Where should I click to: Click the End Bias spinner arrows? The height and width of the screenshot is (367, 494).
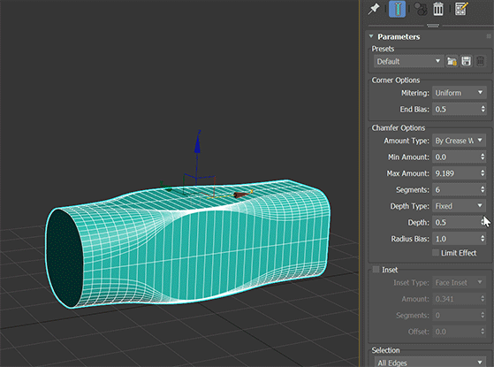483,109
